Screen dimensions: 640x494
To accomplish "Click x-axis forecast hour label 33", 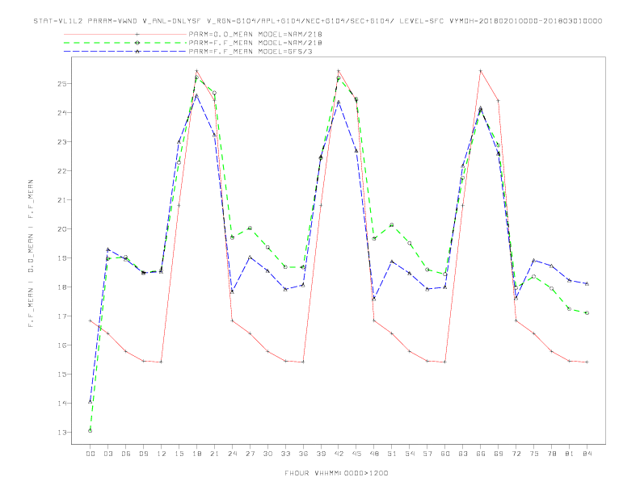I will coord(285,454).
